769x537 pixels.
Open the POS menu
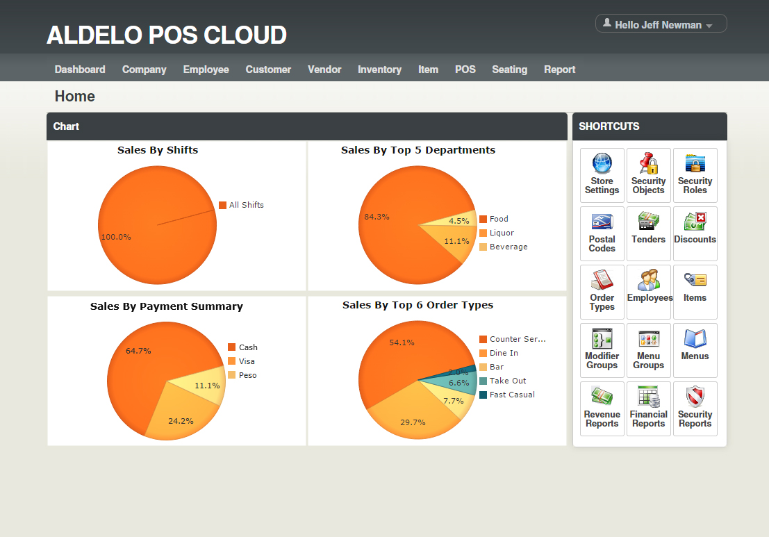[x=465, y=69]
